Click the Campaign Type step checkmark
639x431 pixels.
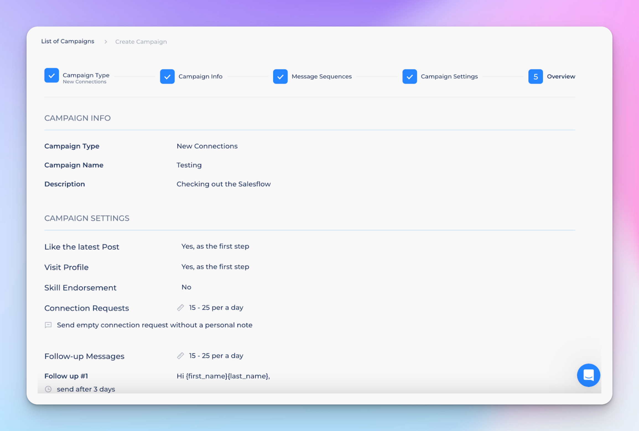52,75
